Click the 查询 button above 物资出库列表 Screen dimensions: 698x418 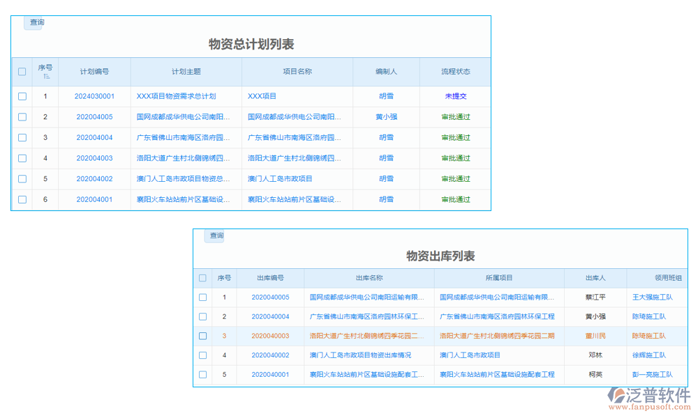214,236
